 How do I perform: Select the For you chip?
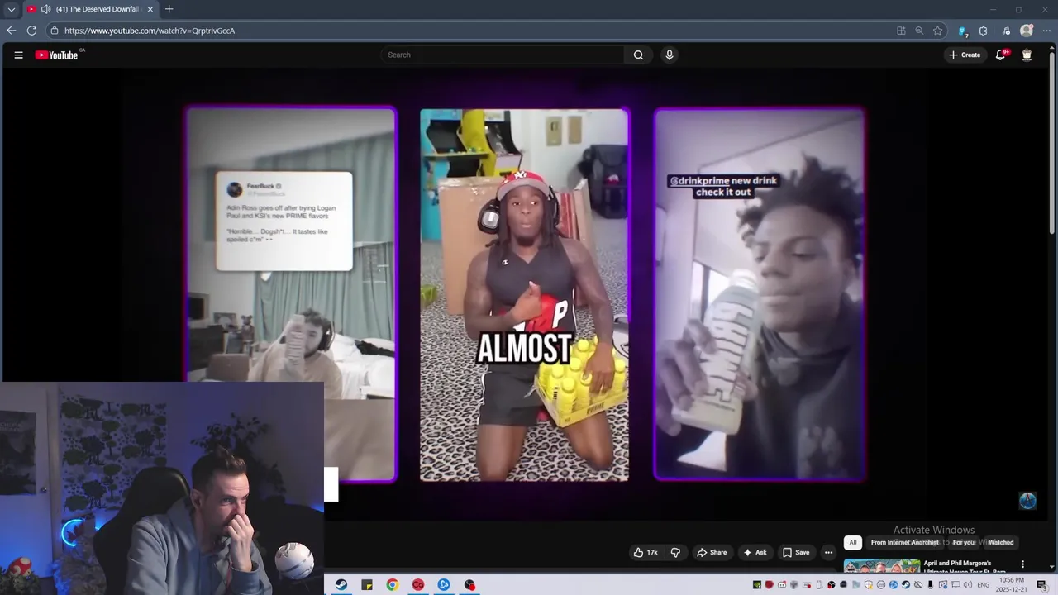(963, 542)
